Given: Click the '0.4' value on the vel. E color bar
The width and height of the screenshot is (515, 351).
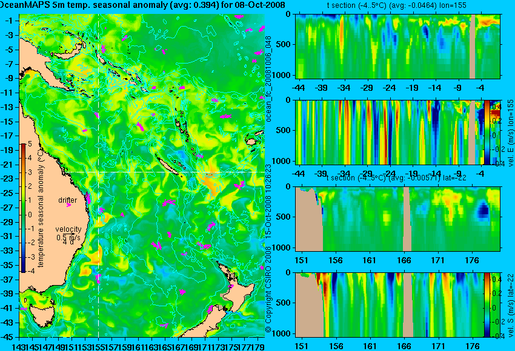Looking at the screenshot, I should coord(496,107).
